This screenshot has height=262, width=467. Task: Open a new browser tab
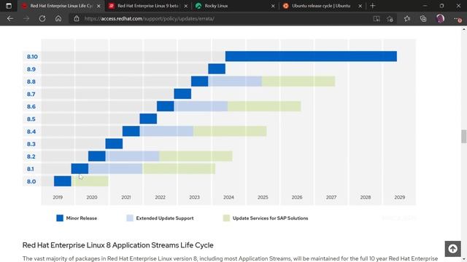pos(373,6)
